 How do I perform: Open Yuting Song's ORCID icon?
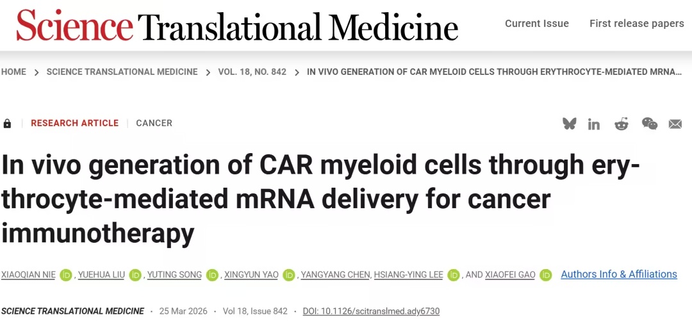coord(213,275)
